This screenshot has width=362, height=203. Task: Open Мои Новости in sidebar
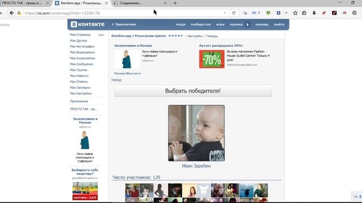(79, 76)
